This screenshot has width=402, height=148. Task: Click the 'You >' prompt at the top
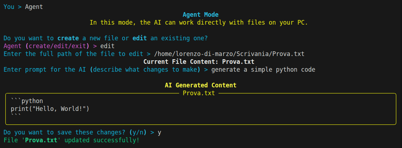pos(13,7)
